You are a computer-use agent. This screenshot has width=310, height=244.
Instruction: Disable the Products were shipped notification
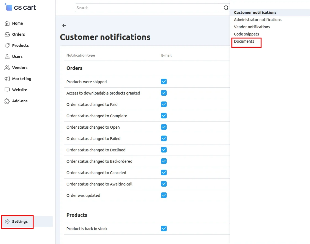(x=164, y=82)
